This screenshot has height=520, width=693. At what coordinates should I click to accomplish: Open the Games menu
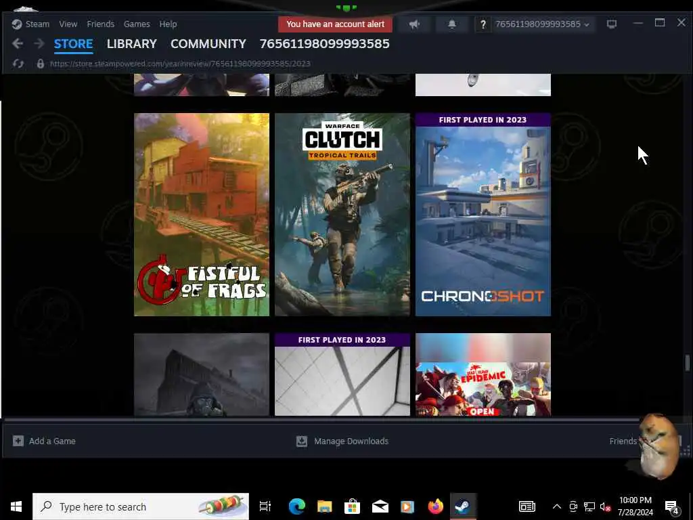click(137, 24)
